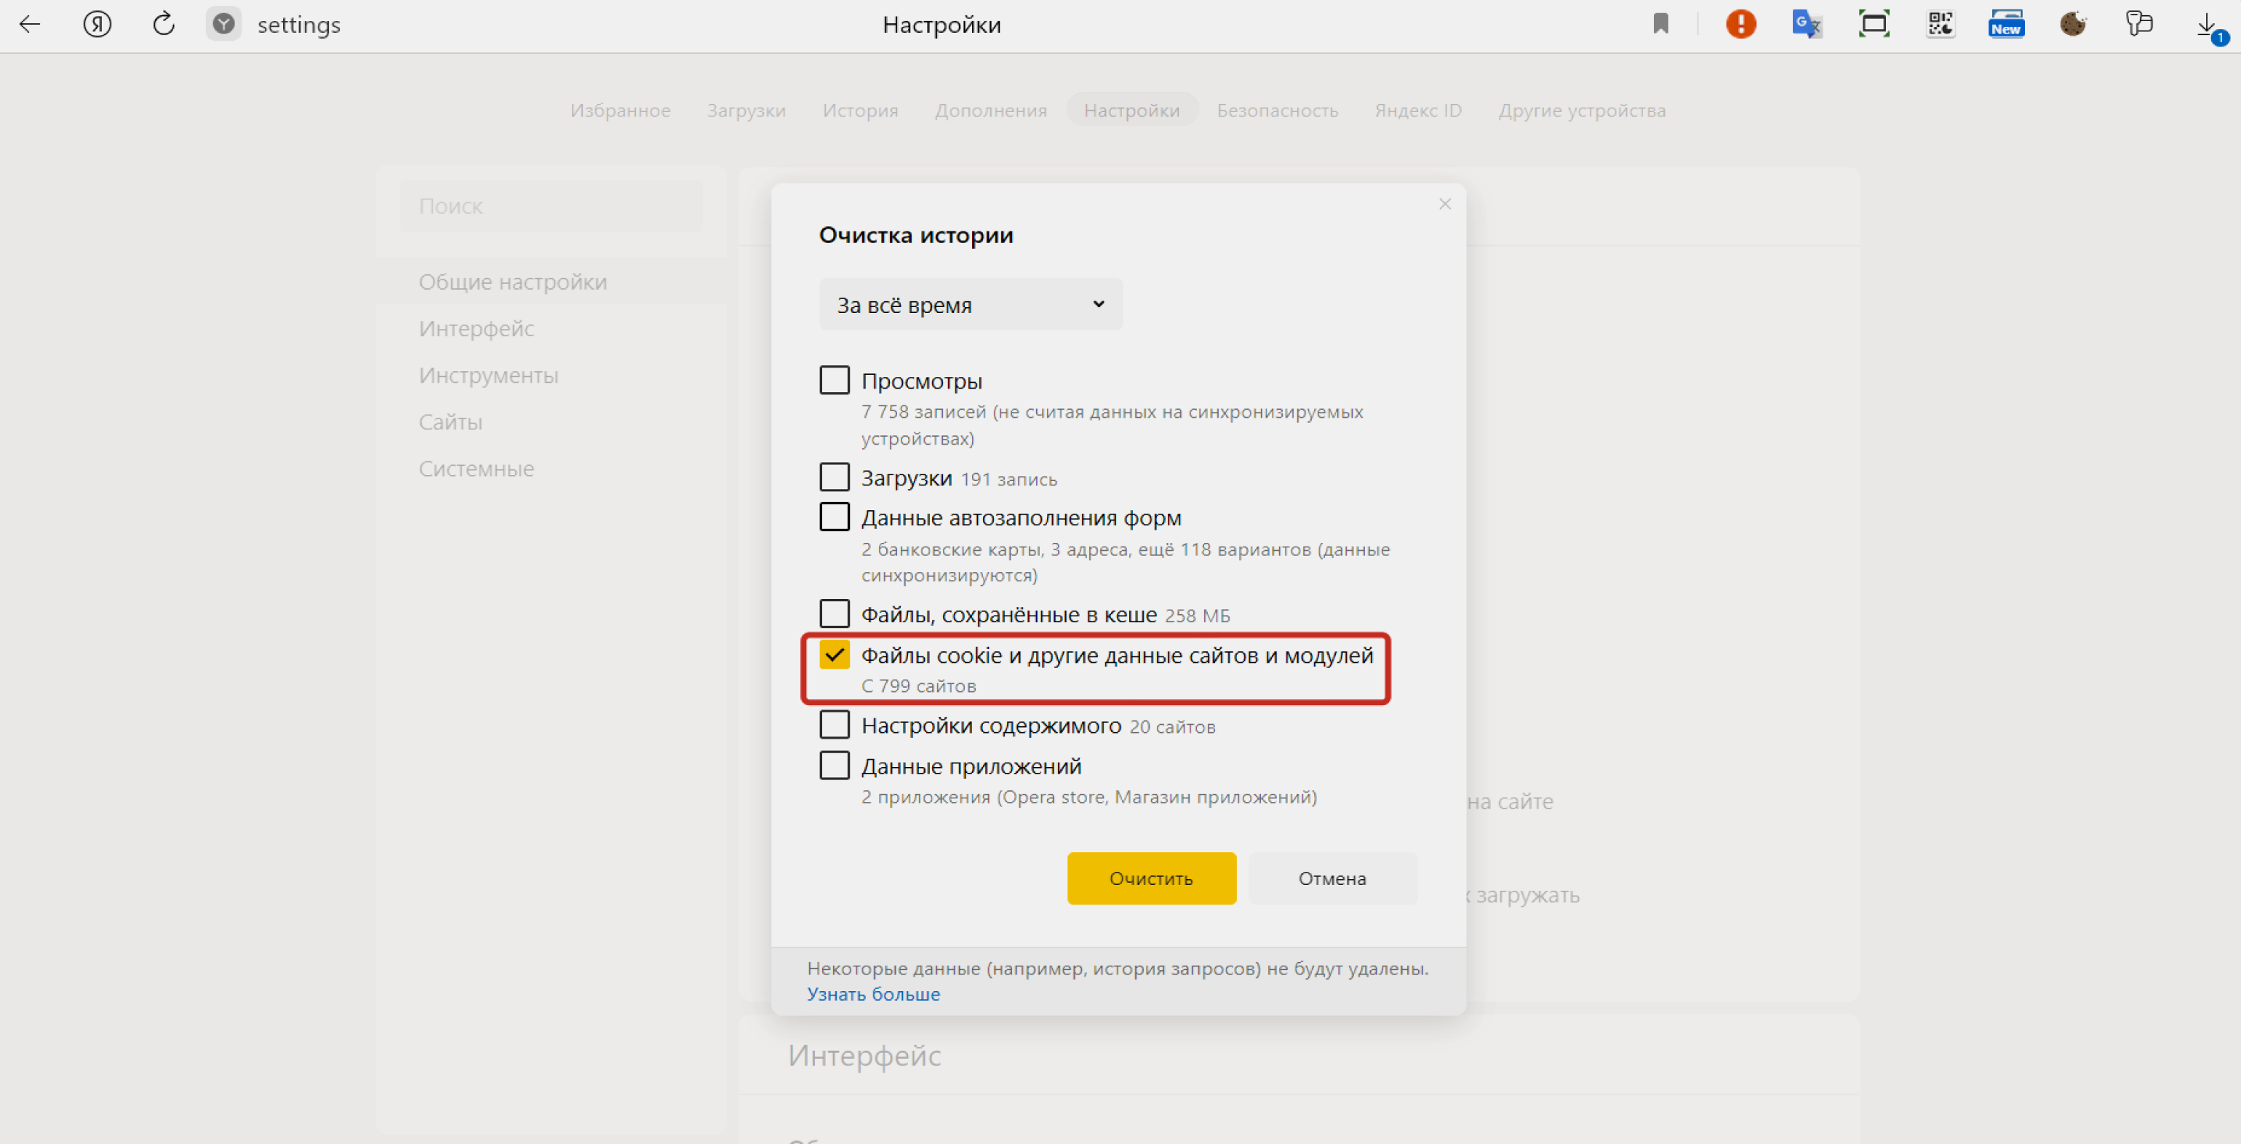Image resolution: width=2241 pixels, height=1144 pixels.
Task: Expand the period dropdown За всё время
Action: (964, 303)
